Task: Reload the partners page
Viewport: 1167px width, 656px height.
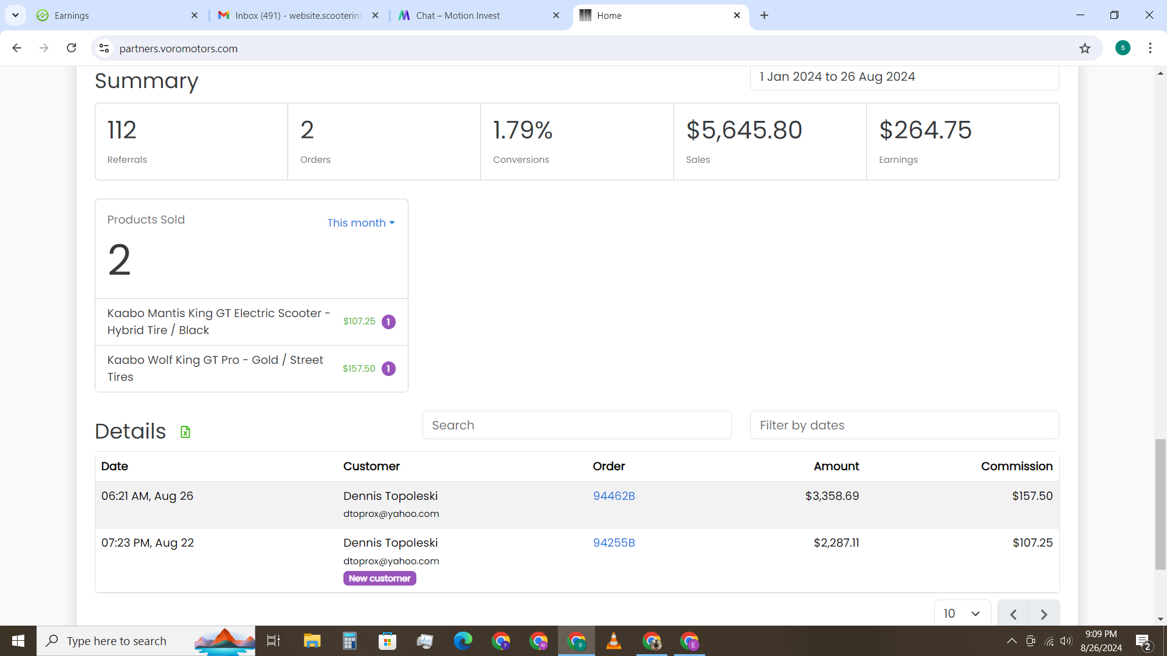Action: (x=71, y=48)
